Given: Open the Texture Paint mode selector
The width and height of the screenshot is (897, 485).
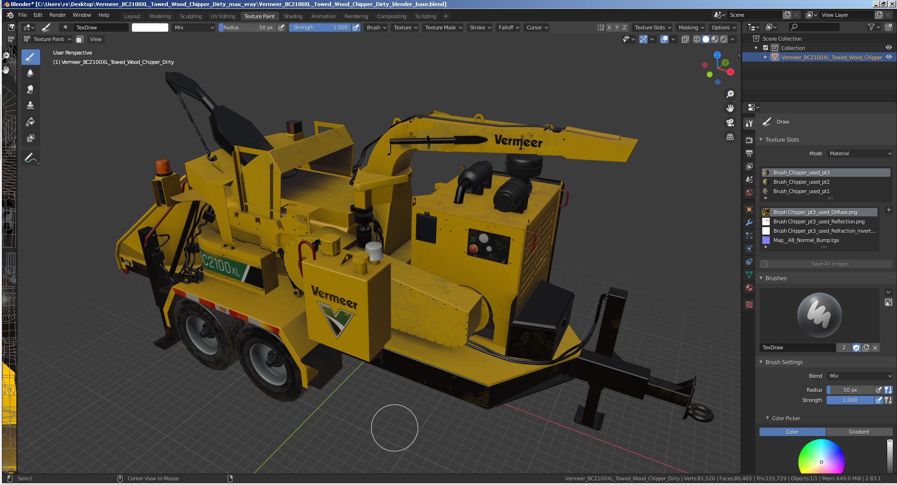Looking at the screenshot, I should [x=48, y=39].
